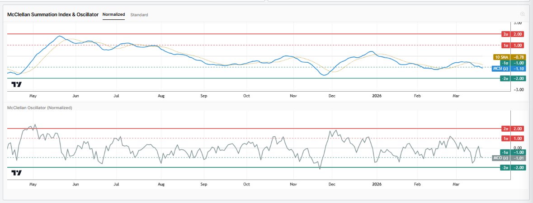Click the Feb label on Oscillator chart time axis
This screenshot has height=203, width=533.
point(417,185)
